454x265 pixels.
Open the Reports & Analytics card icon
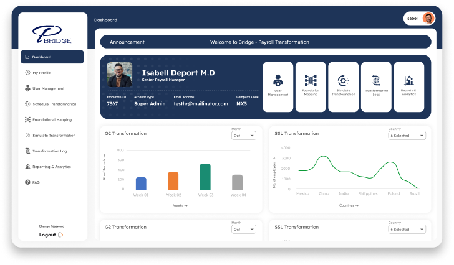tap(408, 80)
